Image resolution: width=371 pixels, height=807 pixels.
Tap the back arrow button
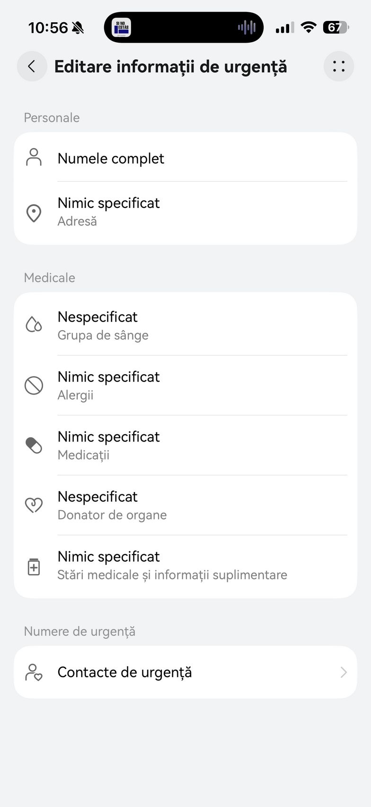click(x=32, y=66)
